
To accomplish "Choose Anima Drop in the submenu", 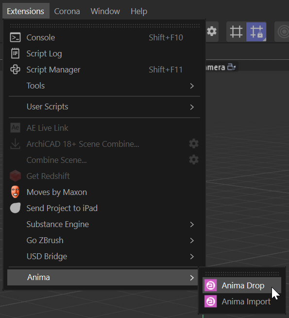I will coord(242,285).
